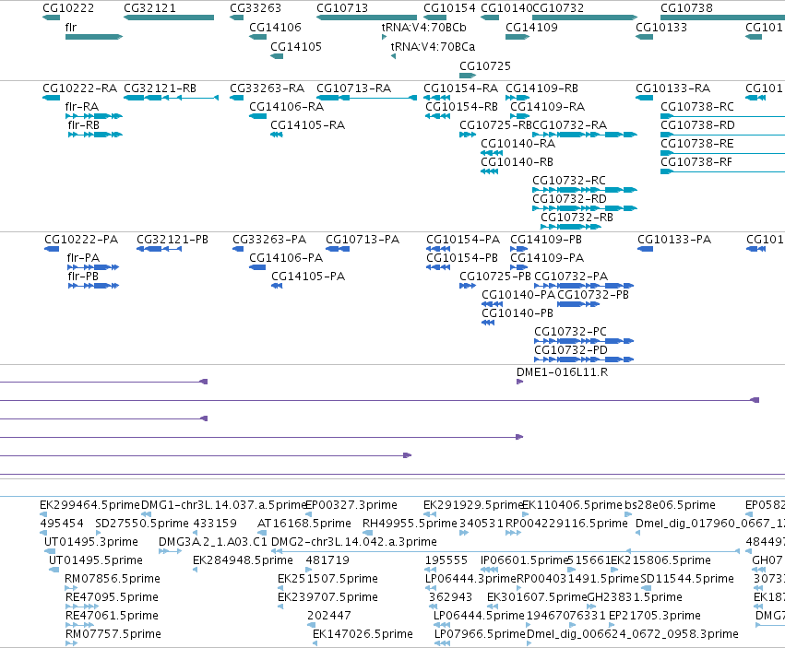Click EST LP07966.5prime
This screenshot has width=785, height=648.
point(480,634)
